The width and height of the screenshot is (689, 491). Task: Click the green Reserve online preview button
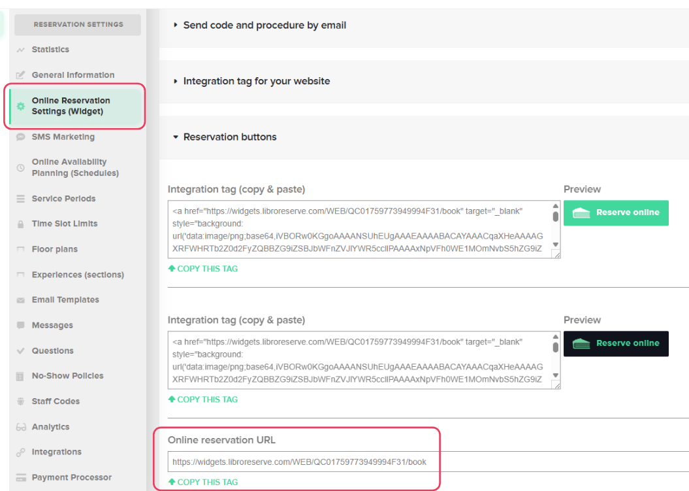point(616,213)
